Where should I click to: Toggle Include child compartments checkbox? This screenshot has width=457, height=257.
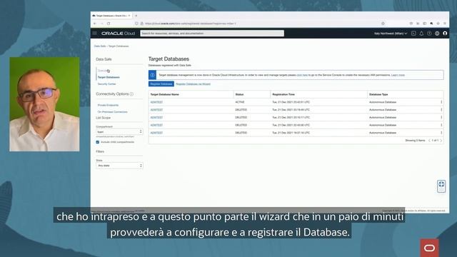(x=98, y=142)
